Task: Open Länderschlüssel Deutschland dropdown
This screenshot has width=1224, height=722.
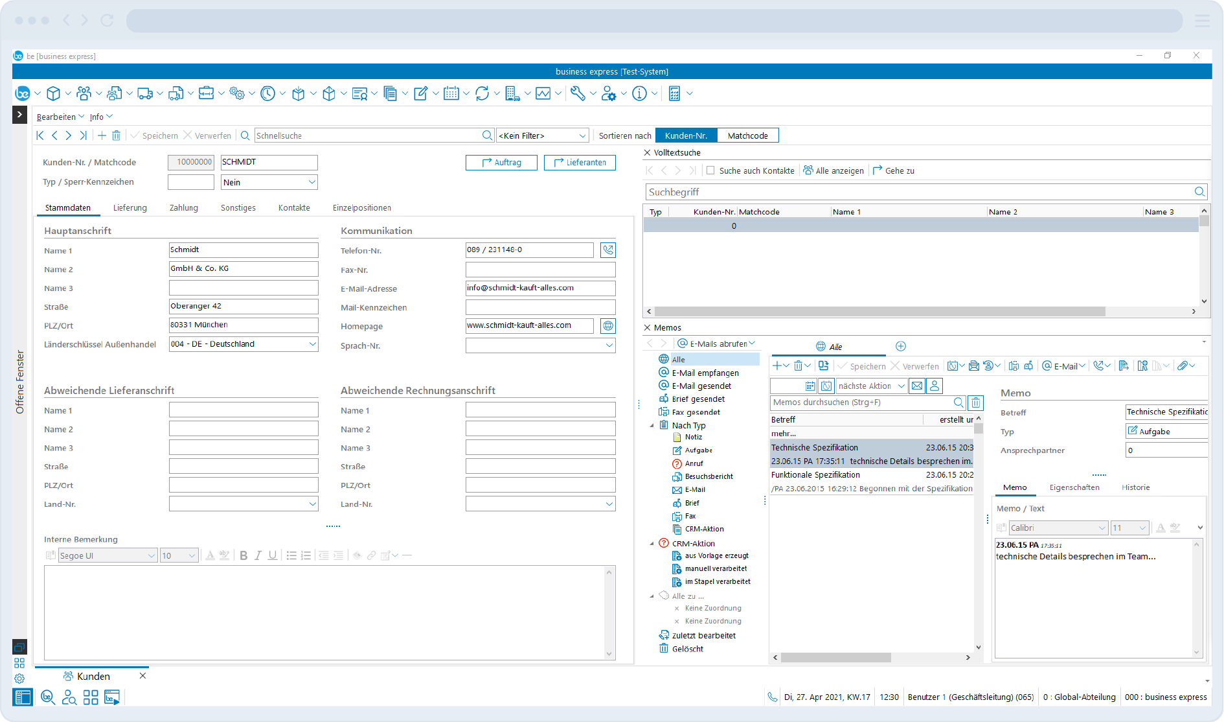Action: click(x=312, y=344)
